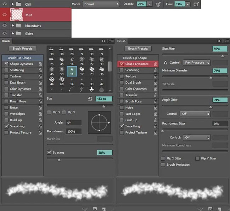Uncheck the Spacing checkbox

tap(49, 153)
